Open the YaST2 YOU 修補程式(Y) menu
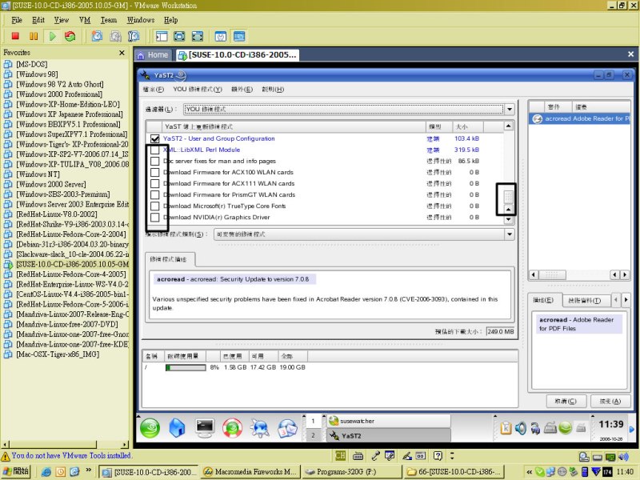 pos(198,90)
